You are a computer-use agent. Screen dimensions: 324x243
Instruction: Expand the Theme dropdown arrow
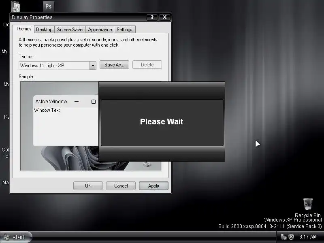point(93,66)
